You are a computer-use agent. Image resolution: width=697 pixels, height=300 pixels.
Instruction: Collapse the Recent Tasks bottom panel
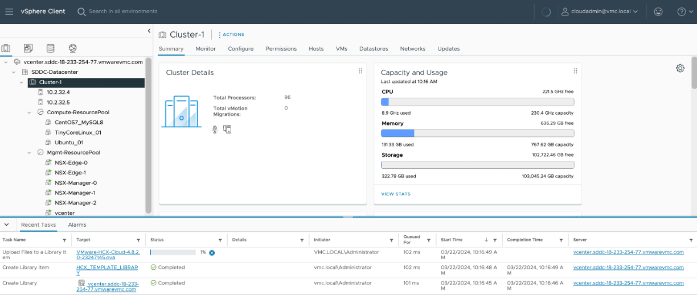(x=6, y=224)
